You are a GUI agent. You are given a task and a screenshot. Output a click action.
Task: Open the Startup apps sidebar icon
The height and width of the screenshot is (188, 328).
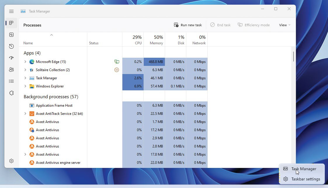click(11, 58)
